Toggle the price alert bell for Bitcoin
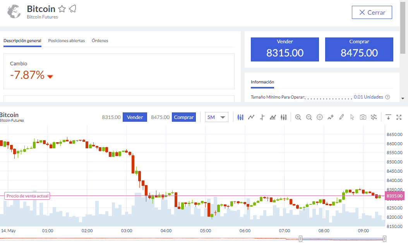408x243 pixels. [x=72, y=9]
